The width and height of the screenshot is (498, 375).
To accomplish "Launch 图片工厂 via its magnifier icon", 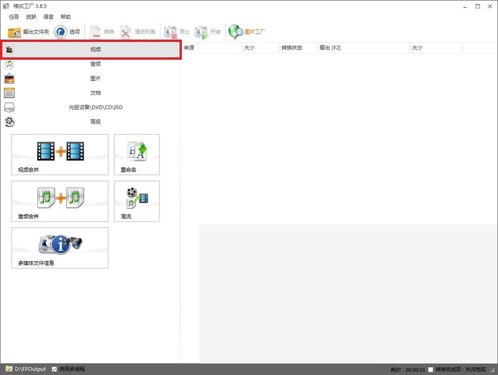I will tap(236, 32).
